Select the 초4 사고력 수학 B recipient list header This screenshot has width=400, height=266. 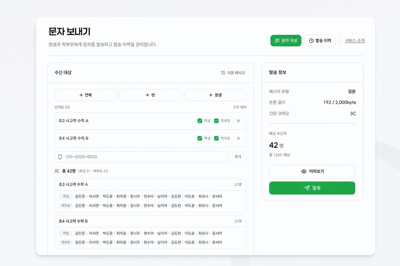150,221
